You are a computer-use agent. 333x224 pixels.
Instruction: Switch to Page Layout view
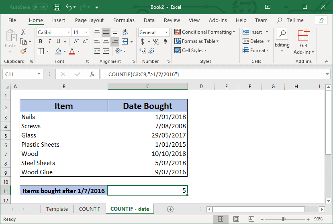tap(236, 219)
